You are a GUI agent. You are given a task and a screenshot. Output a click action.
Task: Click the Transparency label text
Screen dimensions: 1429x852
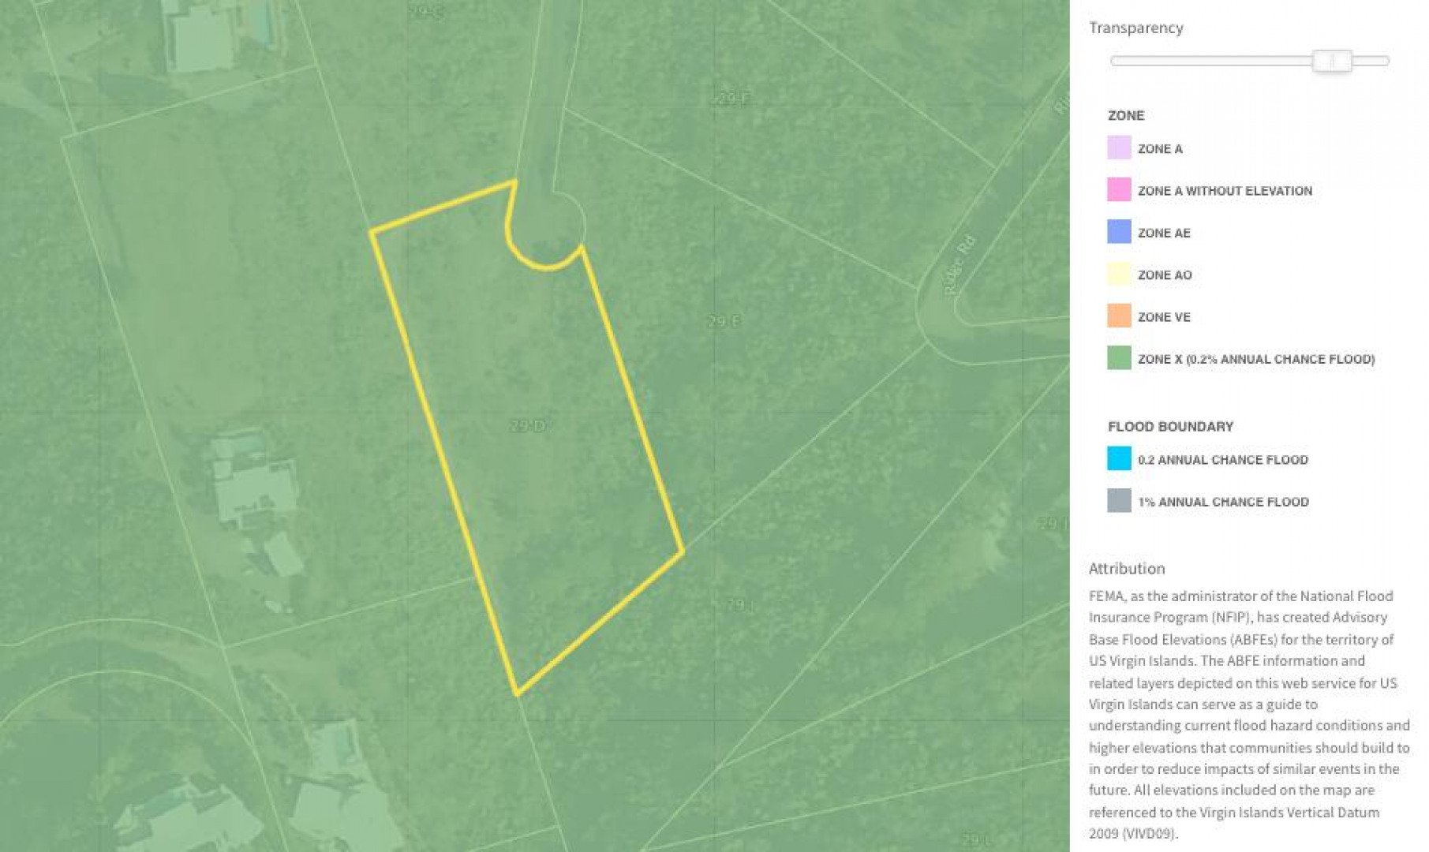click(1135, 28)
